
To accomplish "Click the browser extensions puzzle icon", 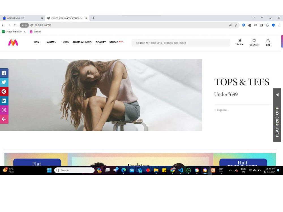I will point(249,25).
